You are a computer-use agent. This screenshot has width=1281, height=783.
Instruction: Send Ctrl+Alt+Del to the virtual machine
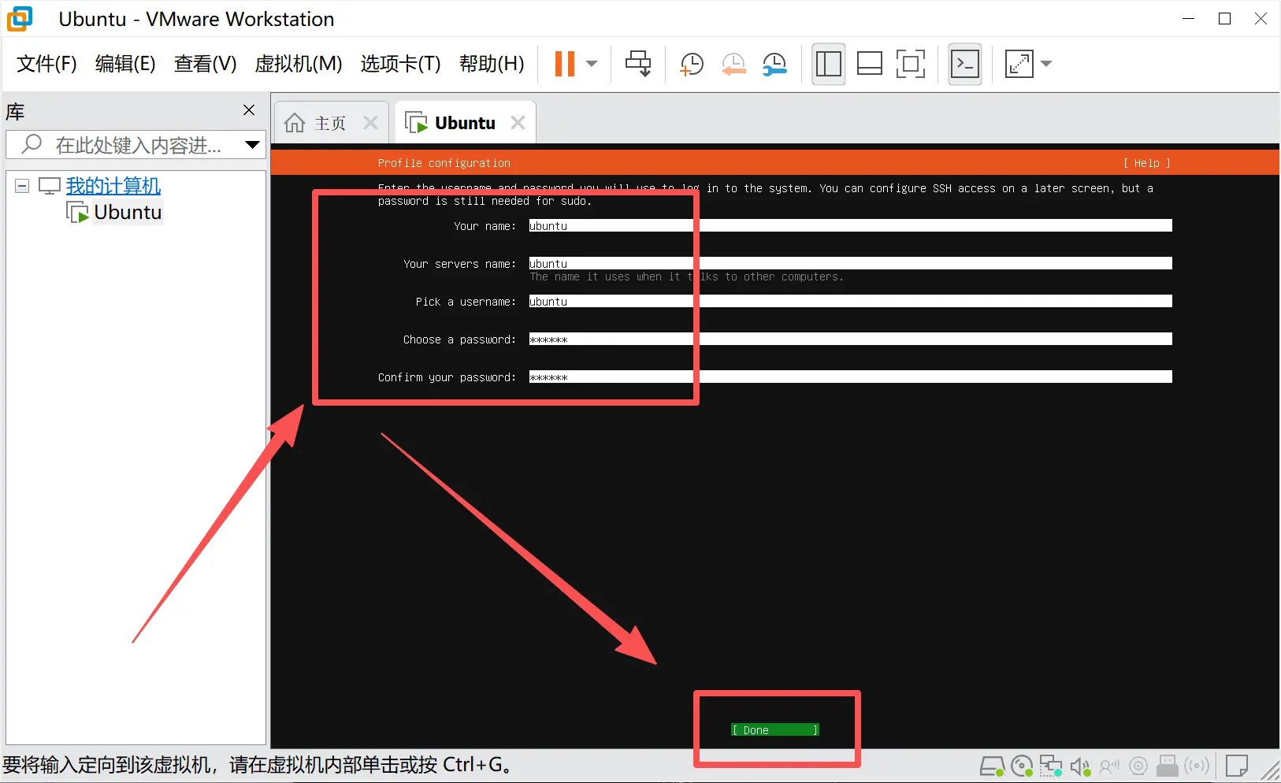point(638,64)
